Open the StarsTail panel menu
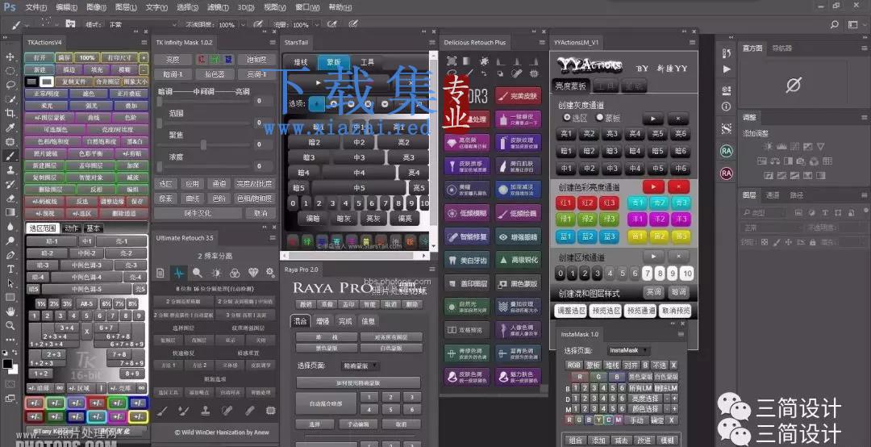The image size is (871, 447). pyautogui.click(x=431, y=42)
